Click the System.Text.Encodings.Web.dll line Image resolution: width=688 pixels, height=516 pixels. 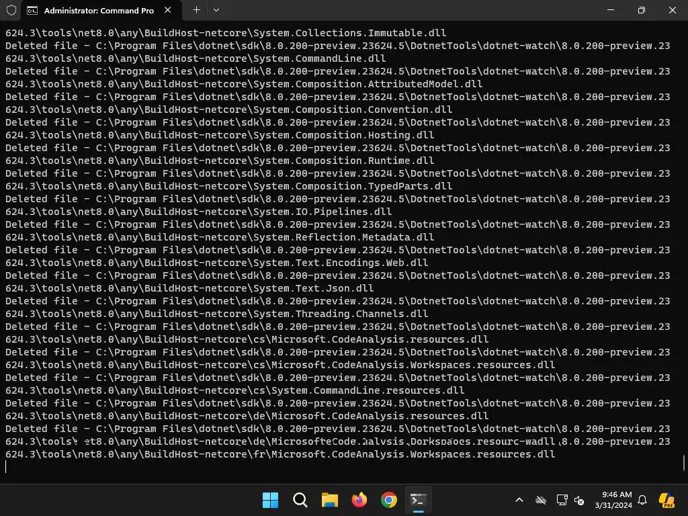click(217, 263)
